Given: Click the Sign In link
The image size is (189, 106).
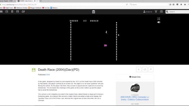Looking at the screenshot, I should [x=148, y=12].
